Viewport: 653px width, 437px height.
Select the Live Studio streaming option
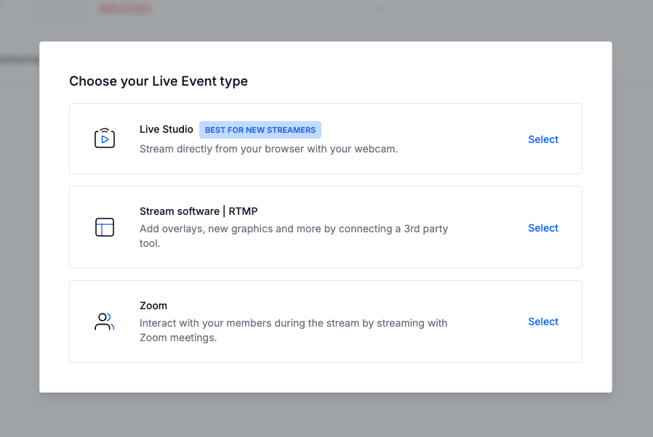coord(542,139)
